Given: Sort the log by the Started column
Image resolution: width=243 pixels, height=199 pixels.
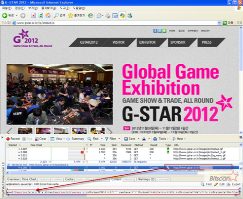Looking at the screenshot, I should pyautogui.click(x=13, y=145).
